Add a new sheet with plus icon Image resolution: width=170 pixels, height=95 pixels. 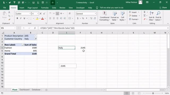pos(46,90)
